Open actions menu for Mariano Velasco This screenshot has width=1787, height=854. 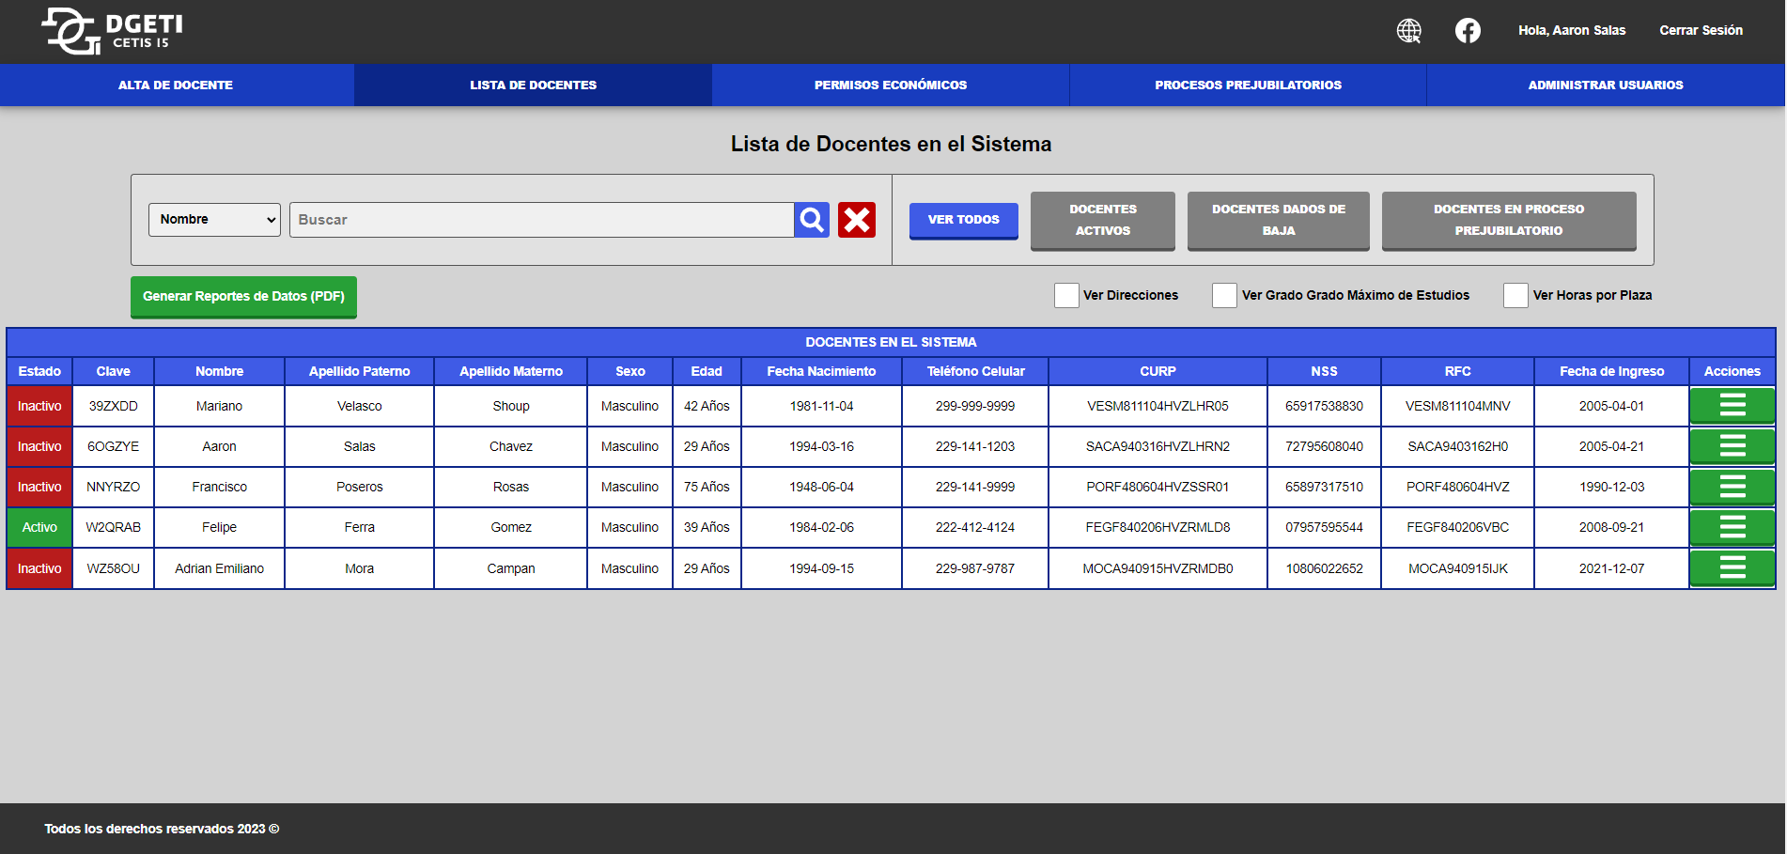tap(1732, 406)
